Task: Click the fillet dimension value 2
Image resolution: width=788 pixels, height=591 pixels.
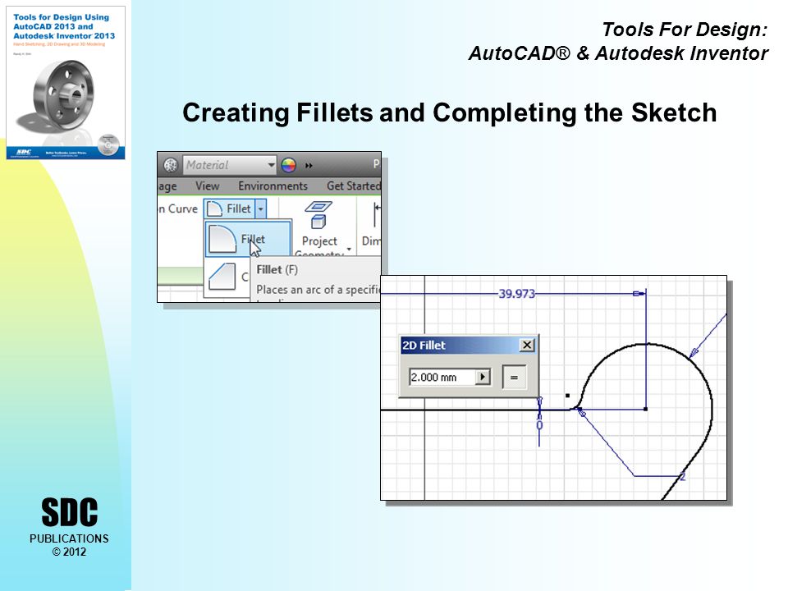Action: [682, 477]
